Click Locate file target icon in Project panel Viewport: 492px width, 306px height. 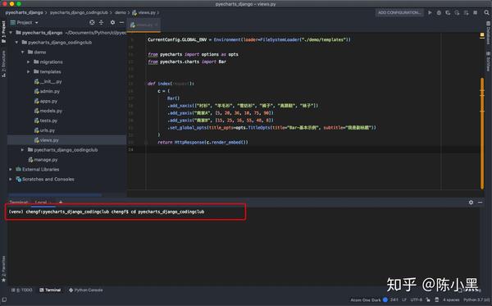(x=92, y=22)
